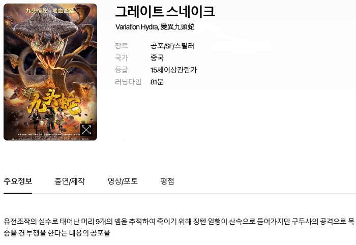Select the 주요정보 tab
The height and width of the screenshot is (245, 356).
click(x=18, y=181)
